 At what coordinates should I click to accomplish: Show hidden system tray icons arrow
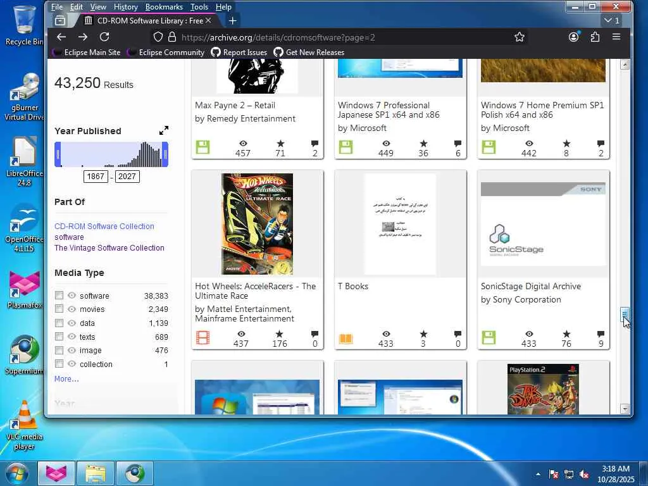pyautogui.click(x=538, y=474)
